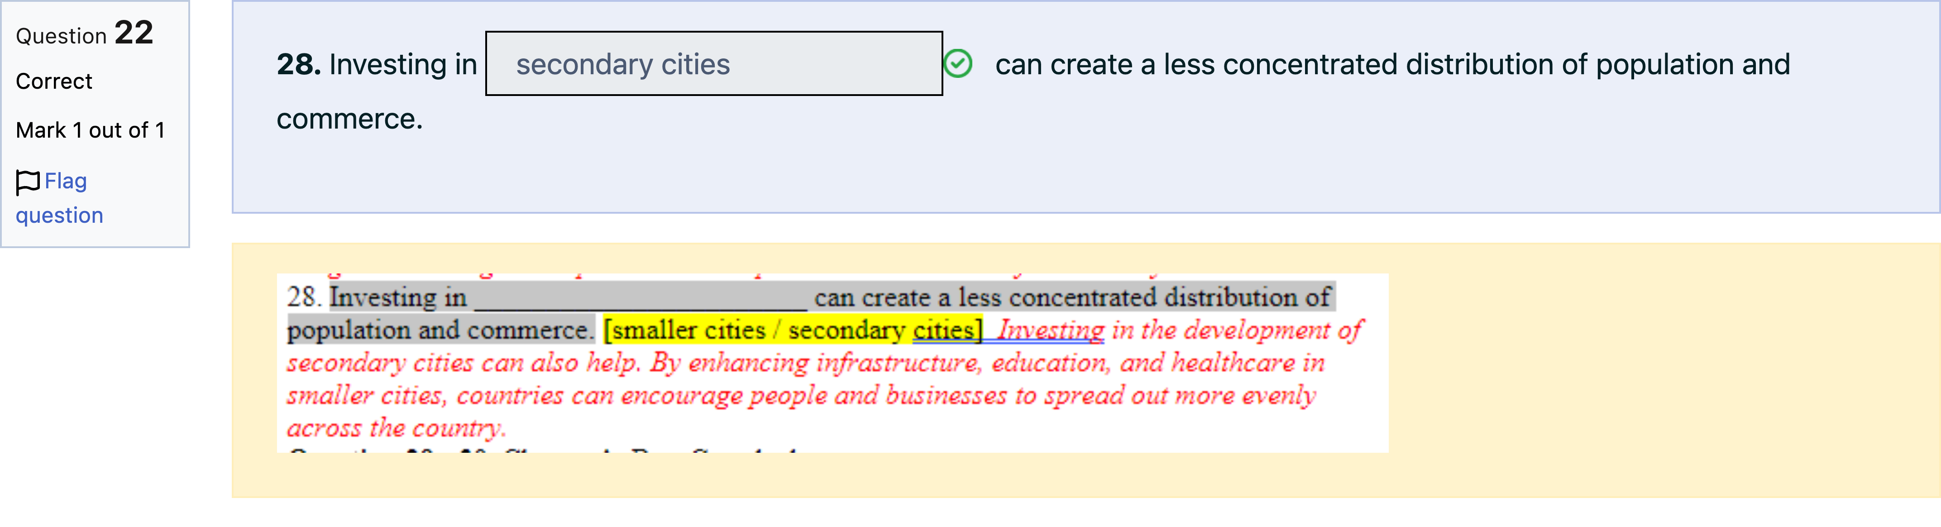Click the green correct checkmark icon
Viewport: 1941px width, 527px height.
pos(958,64)
